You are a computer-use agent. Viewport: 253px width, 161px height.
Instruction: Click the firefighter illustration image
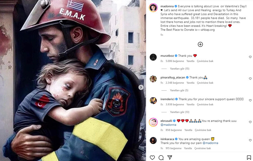[x=73, y=80]
